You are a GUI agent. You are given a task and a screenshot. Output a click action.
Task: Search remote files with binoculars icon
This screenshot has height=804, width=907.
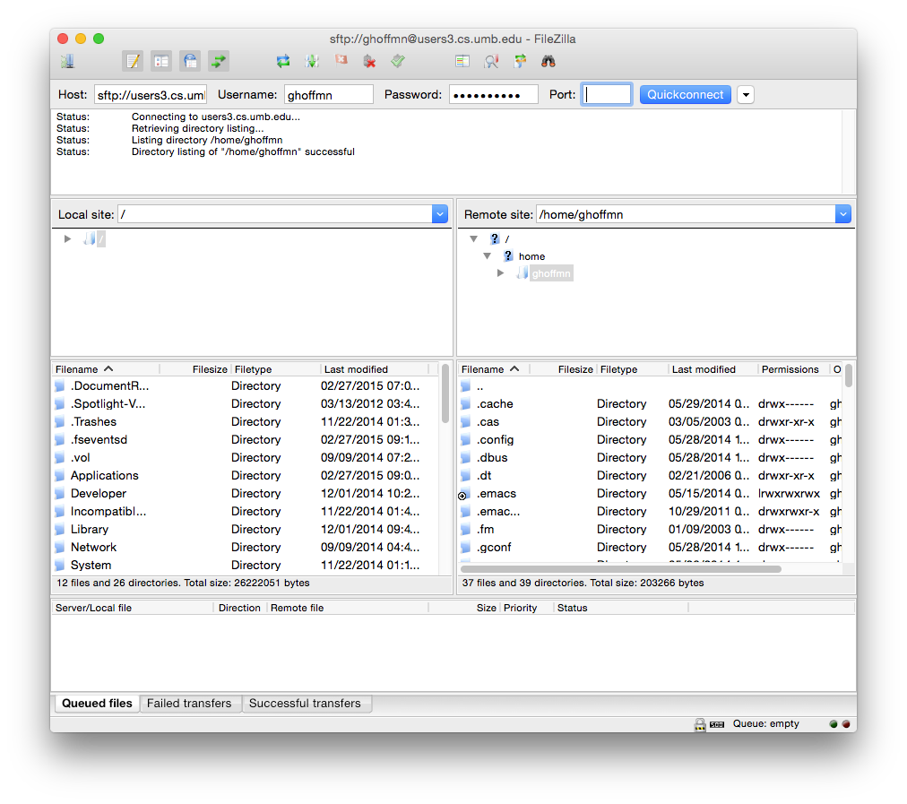tap(549, 61)
